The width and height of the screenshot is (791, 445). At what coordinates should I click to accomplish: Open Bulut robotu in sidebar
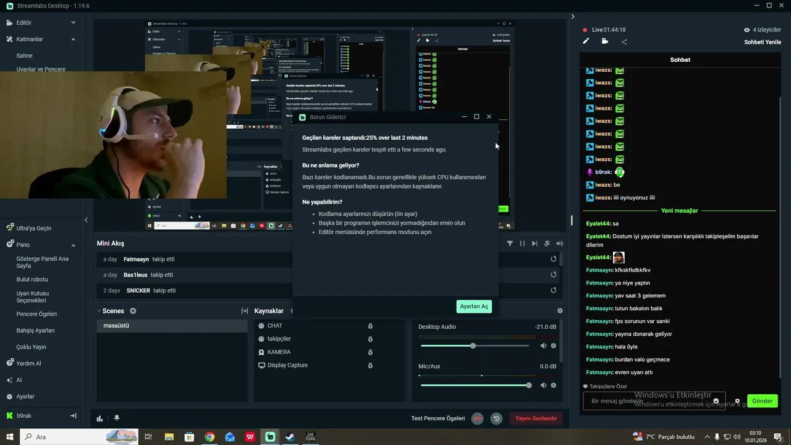32,279
